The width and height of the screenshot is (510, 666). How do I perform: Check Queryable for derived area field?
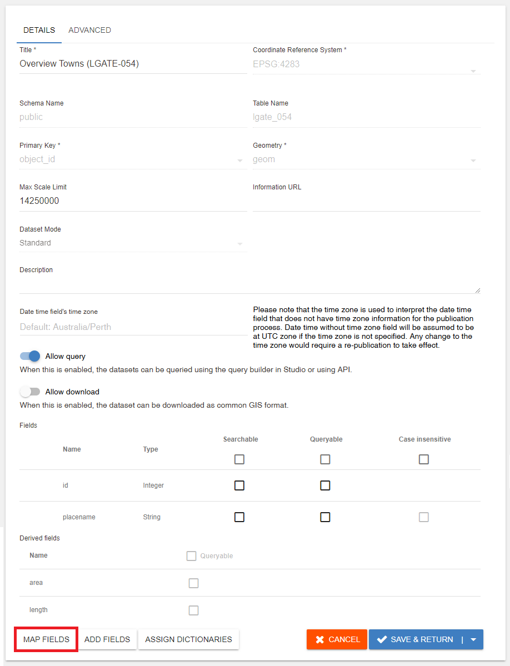[x=193, y=583]
